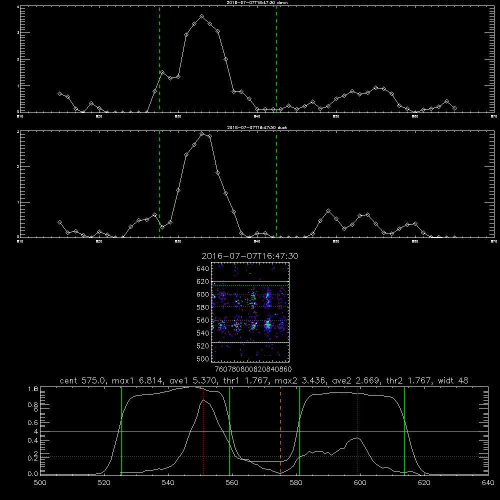500x500 pixels.
Task: Click left green dashed line in dusk plot
Action: [159, 184]
